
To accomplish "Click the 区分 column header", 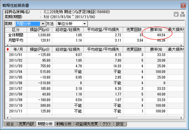I will click(x=16, y=30).
